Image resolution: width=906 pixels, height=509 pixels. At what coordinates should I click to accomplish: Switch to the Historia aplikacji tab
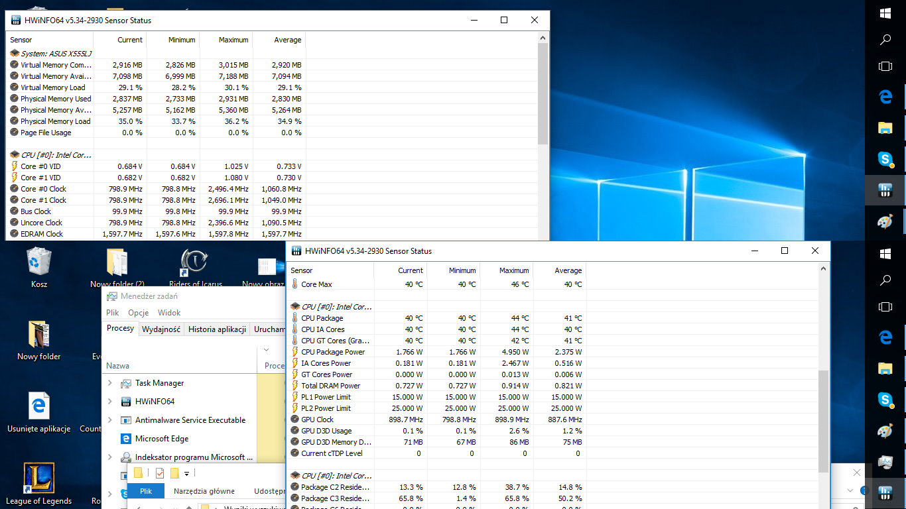[218, 329]
